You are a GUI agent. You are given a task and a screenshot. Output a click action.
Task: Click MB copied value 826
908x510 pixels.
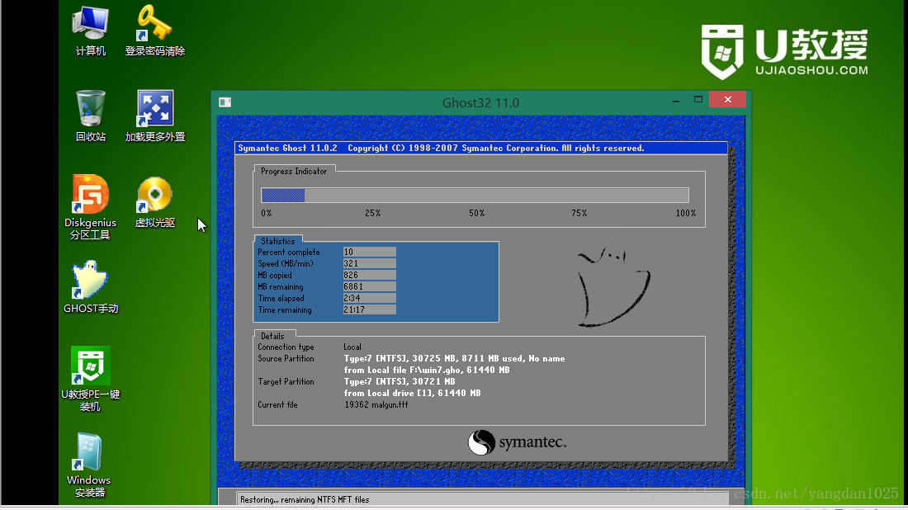coord(370,275)
